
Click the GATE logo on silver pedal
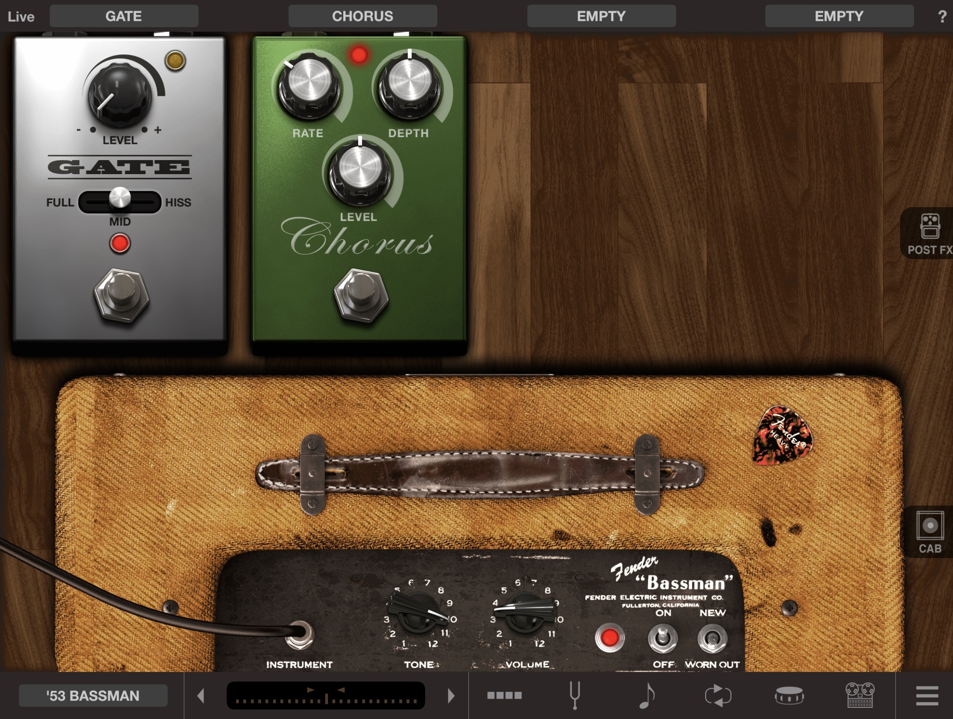pyautogui.click(x=120, y=167)
